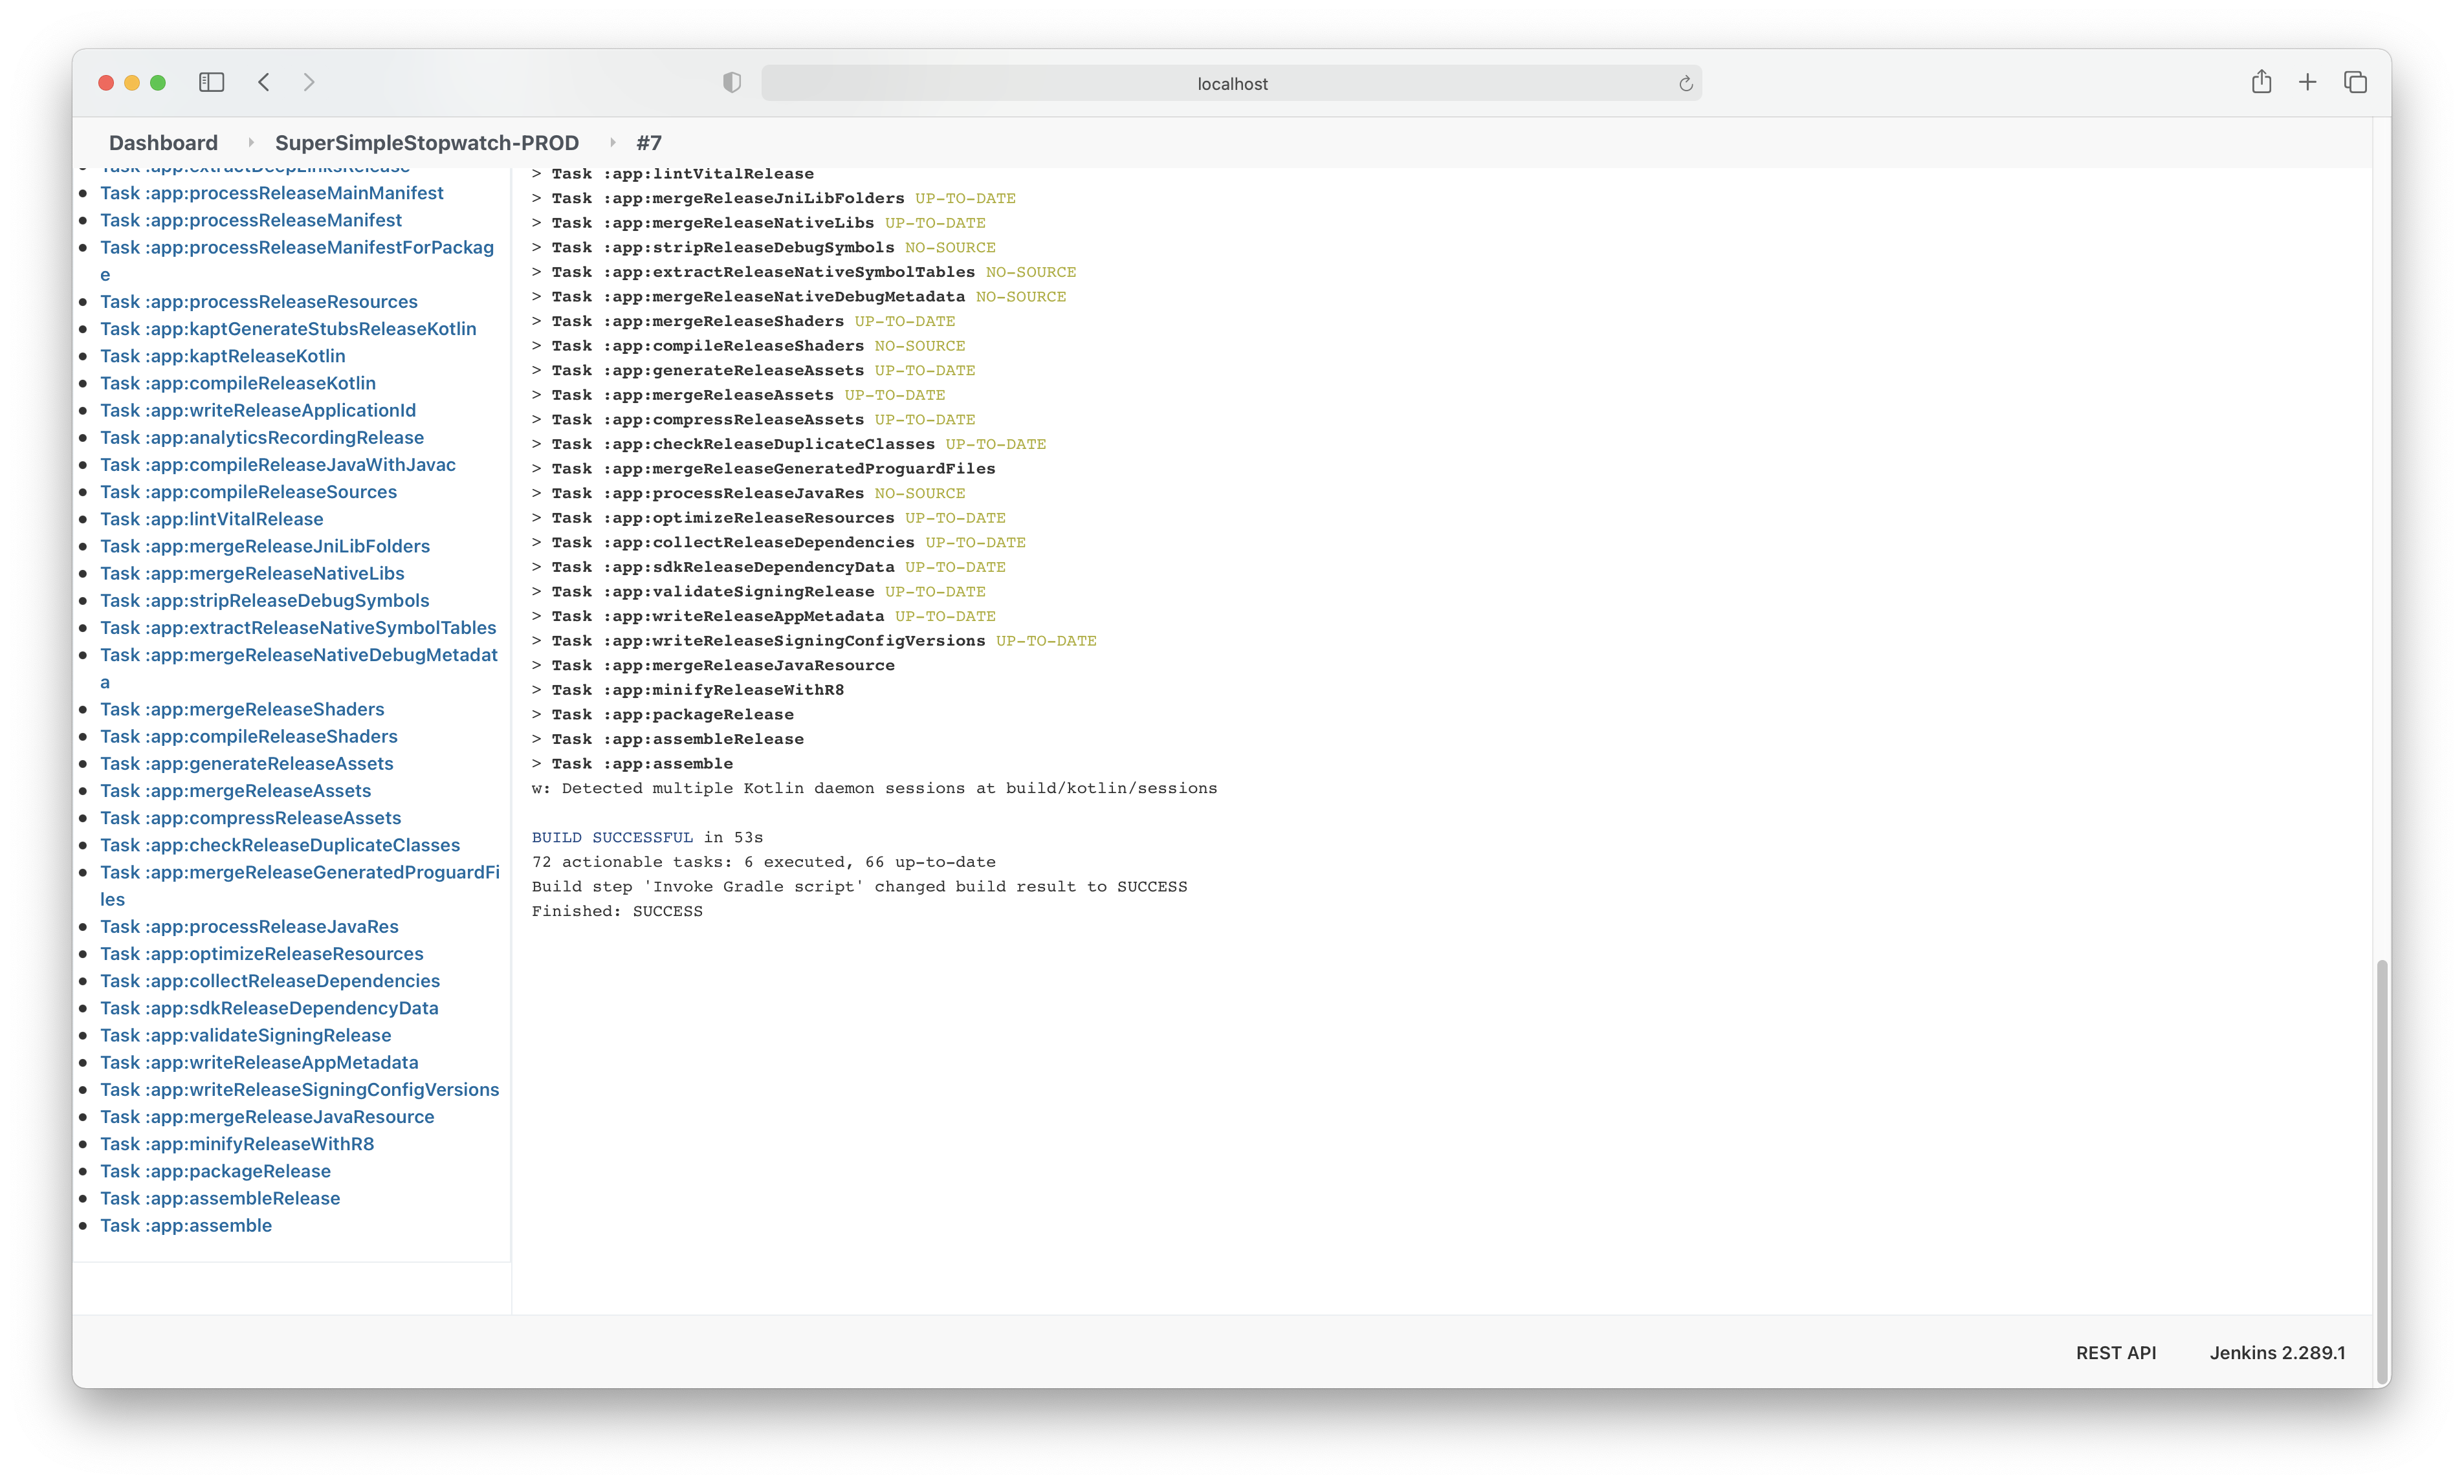Go back with the browser back arrow
Image resolution: width=2464 pixels, height=1484 pixels.
(x=264, y=82)
